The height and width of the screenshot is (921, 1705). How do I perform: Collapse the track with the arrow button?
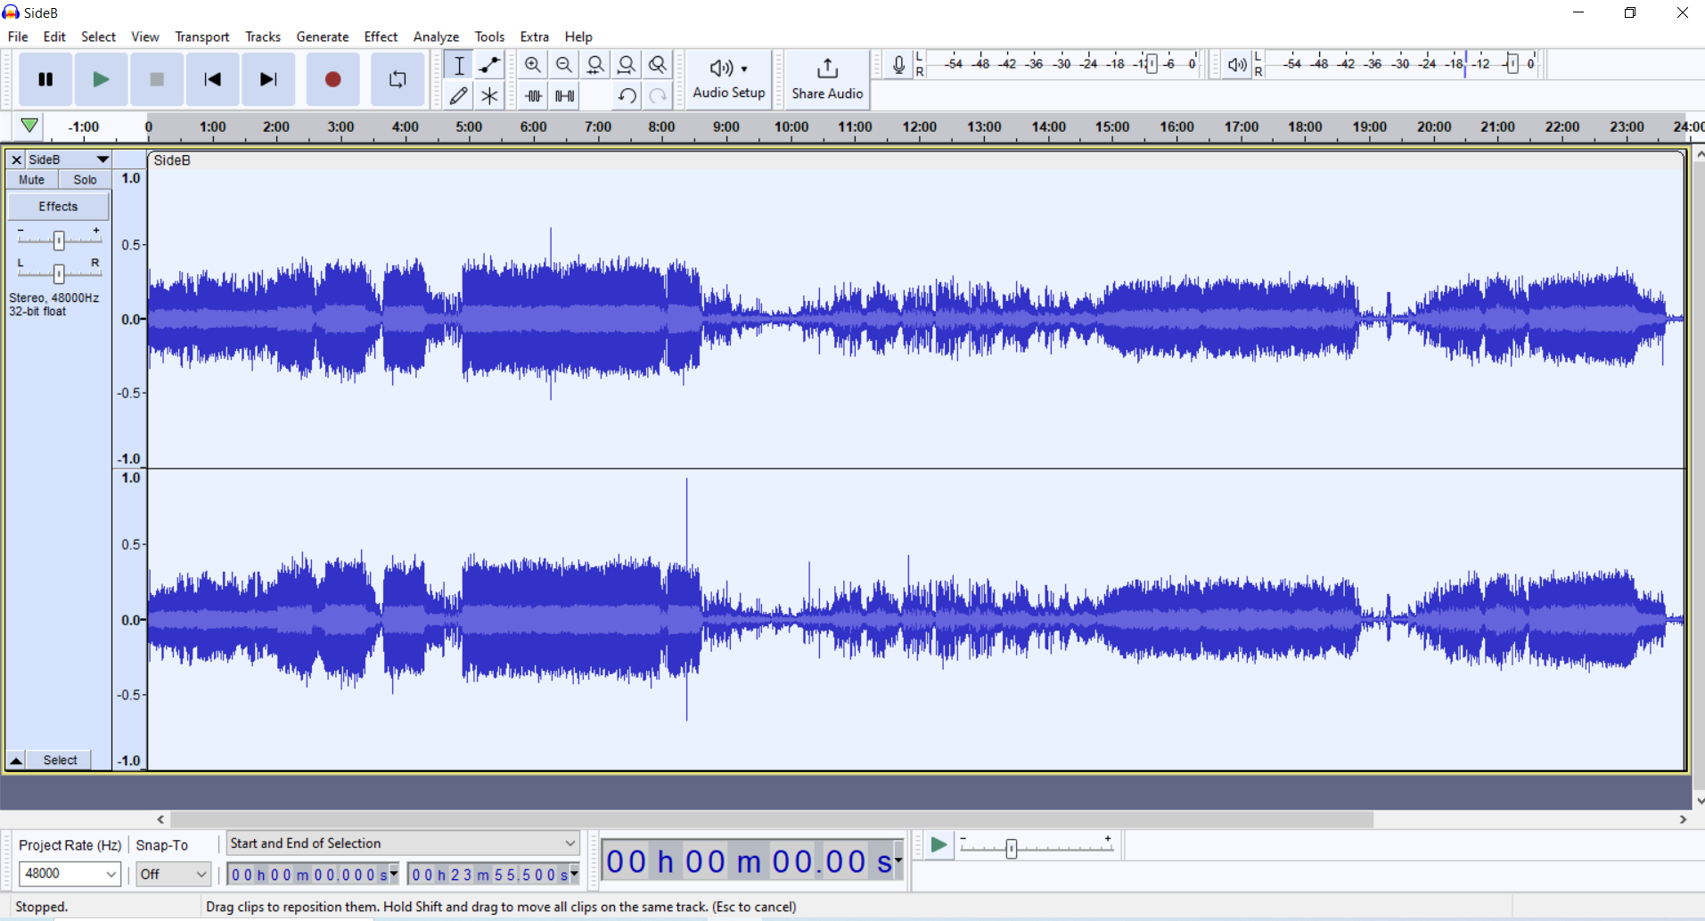pyautogui.click(x=16, y=760)
